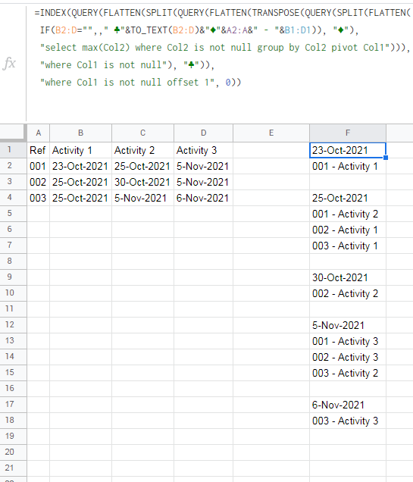This screenshot has width=413, height=482.
Task: Select column B header
Action: (x=80, y=133)
